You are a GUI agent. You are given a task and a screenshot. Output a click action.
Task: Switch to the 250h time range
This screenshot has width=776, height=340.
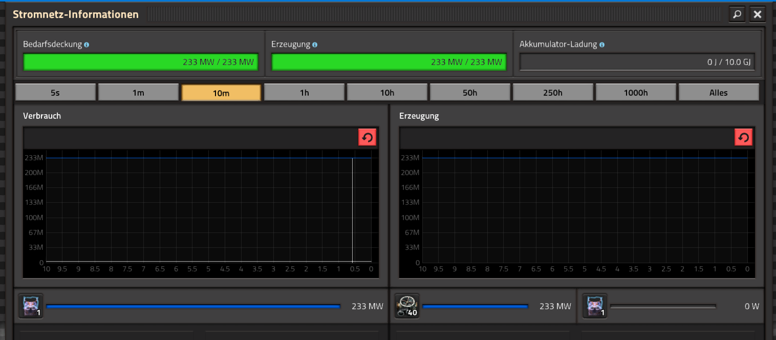pos(553,93)
